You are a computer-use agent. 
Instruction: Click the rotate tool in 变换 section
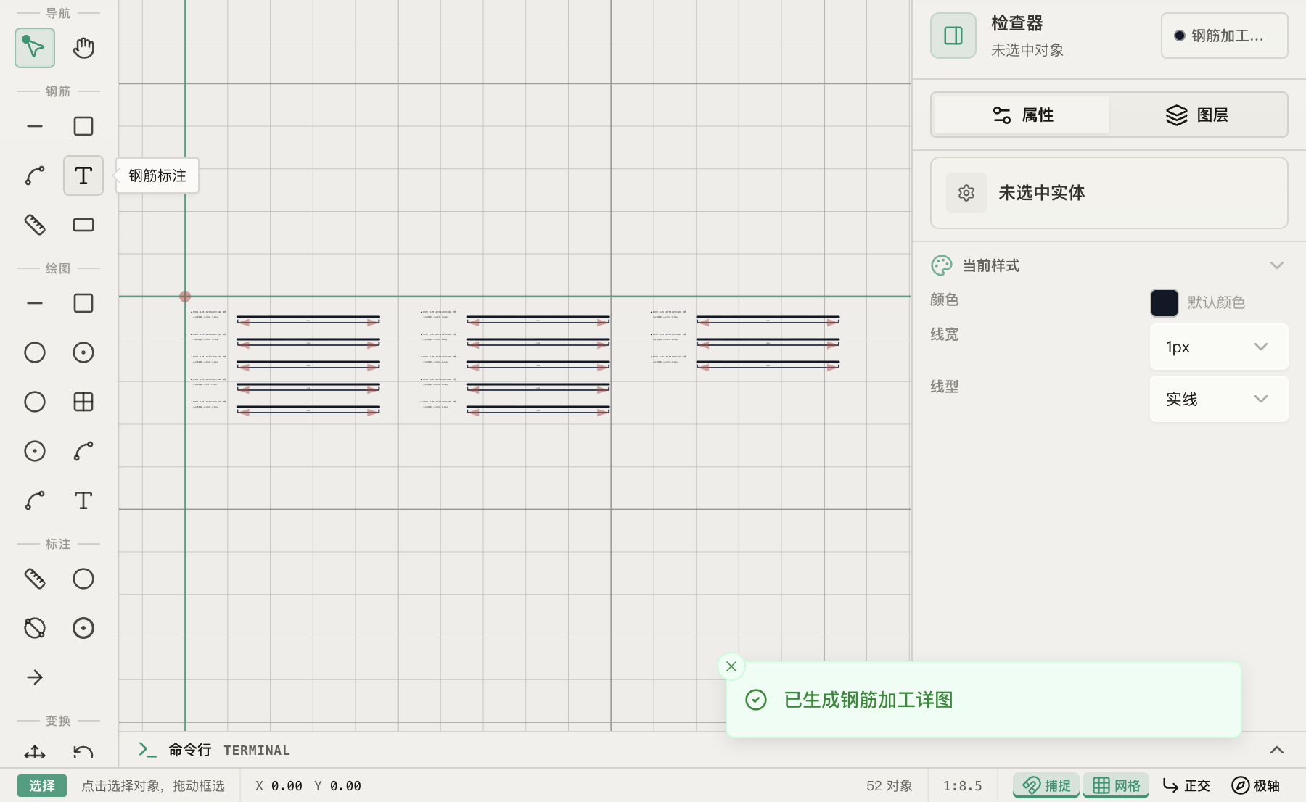[83, 753]
